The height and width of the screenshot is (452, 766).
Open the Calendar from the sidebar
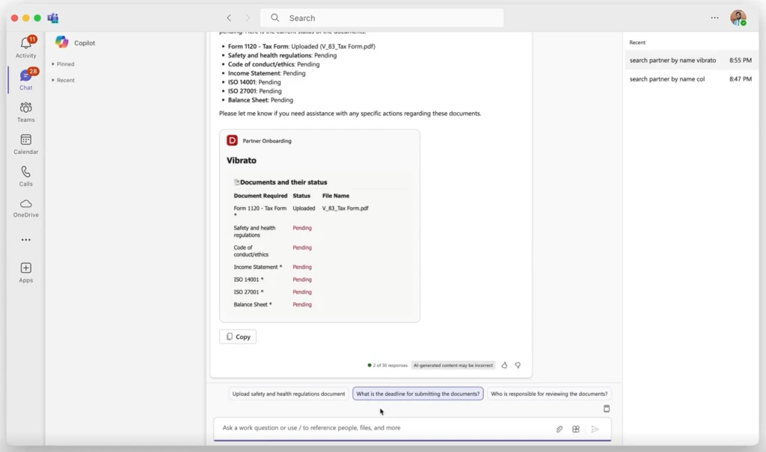(25, 144)
